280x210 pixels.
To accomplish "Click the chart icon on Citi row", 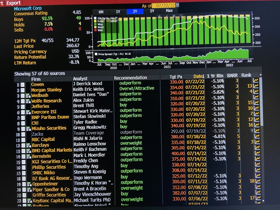I will (x=257, y=119).
